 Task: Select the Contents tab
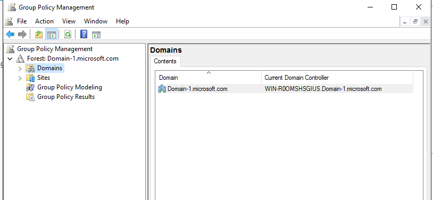point(165,61)
